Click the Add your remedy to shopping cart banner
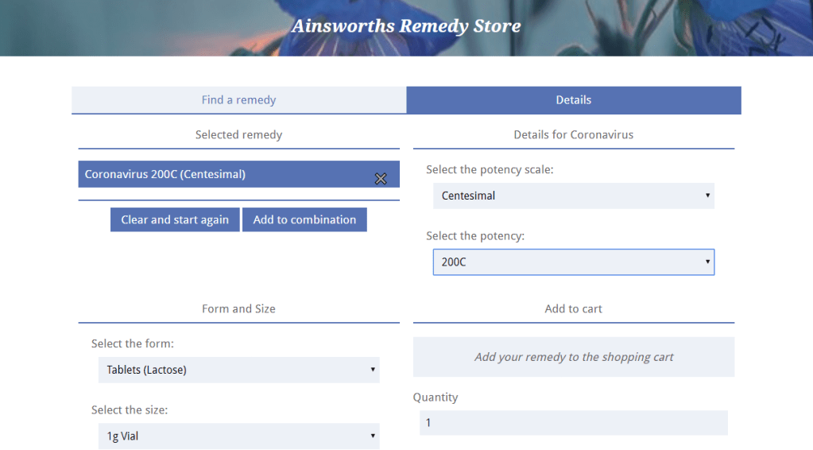 [x=573, y=357]
